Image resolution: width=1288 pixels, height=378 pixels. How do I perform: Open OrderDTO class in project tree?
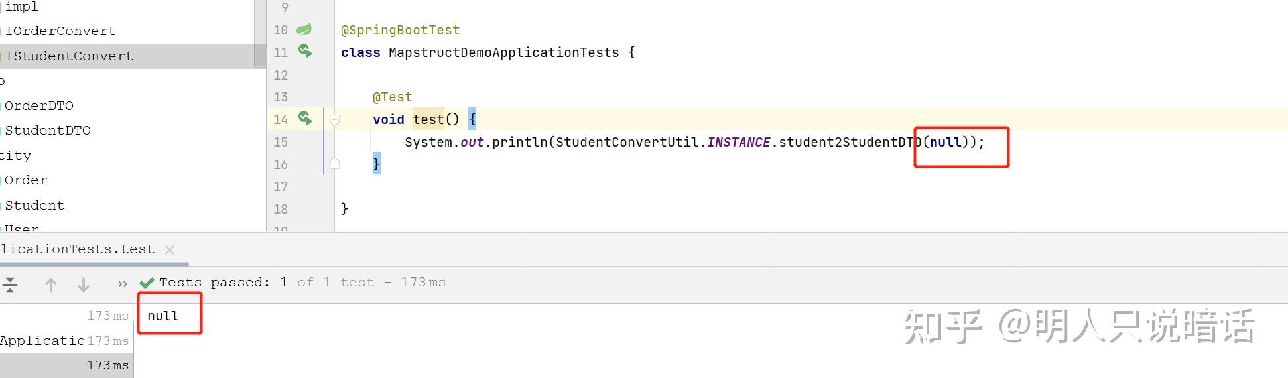tap(39, 106)
